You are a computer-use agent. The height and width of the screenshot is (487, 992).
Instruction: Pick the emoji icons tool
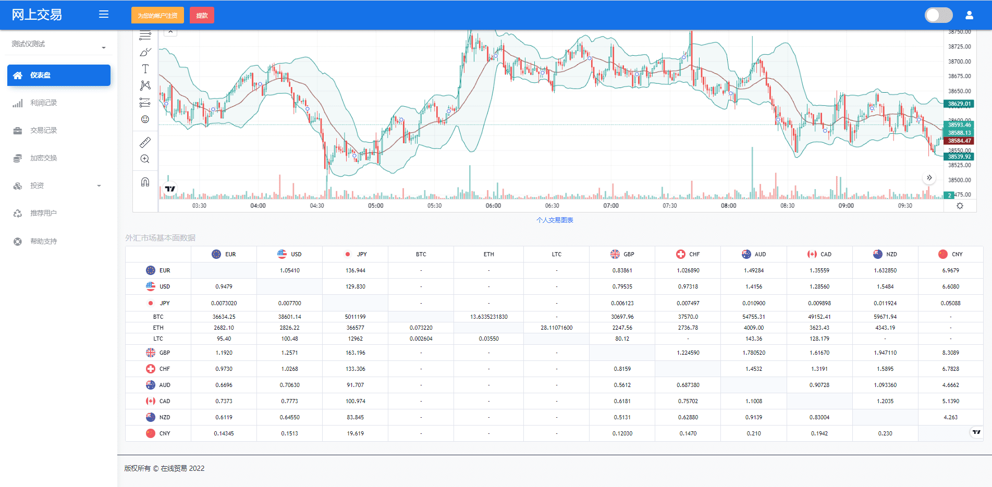[145, 119]
